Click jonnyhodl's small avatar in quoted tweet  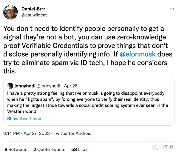(x=10, y=85)
